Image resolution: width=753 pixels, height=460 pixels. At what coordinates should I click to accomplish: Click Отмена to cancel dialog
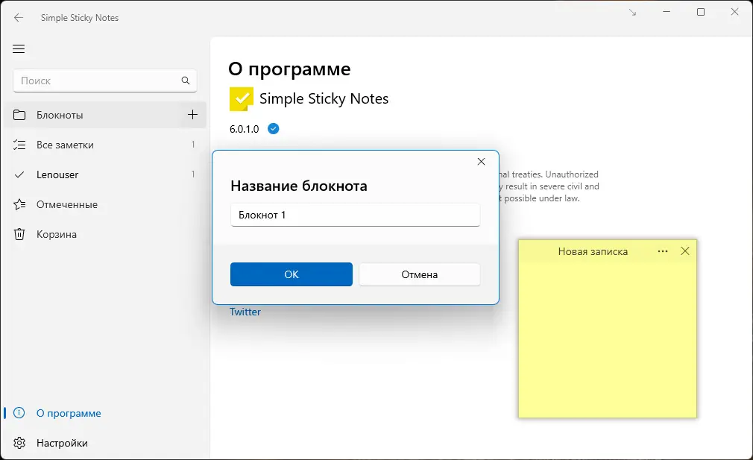(x=419, y=274)
